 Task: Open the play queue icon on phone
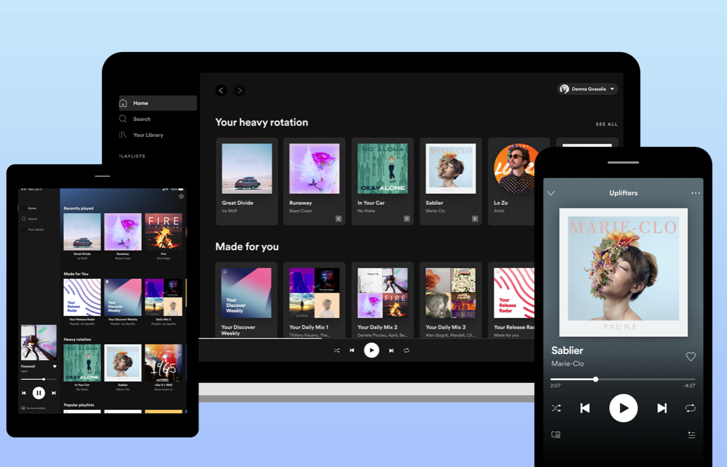691,434
